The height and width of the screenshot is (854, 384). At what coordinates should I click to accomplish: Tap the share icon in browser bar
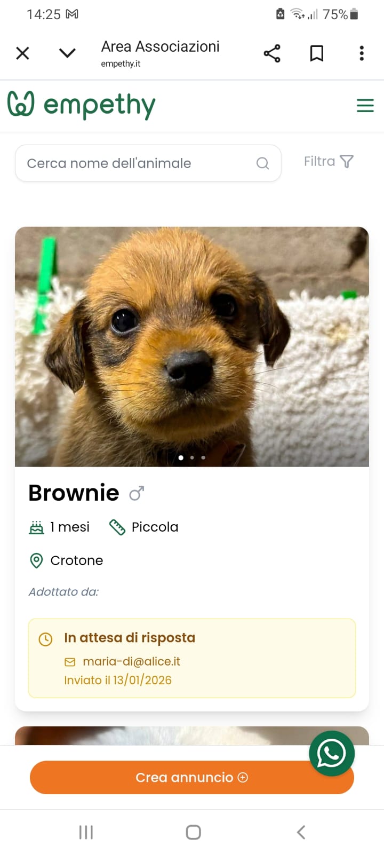point(272,53)
